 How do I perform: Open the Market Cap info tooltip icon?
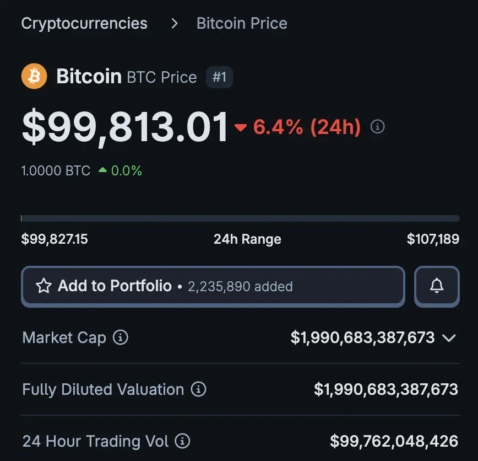(x=121, y=337)
